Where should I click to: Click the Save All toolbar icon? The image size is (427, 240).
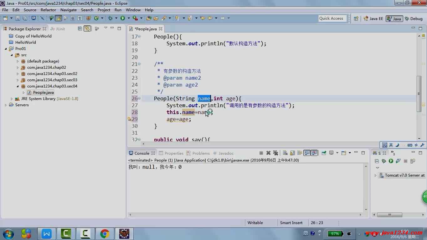click(25, 18)
